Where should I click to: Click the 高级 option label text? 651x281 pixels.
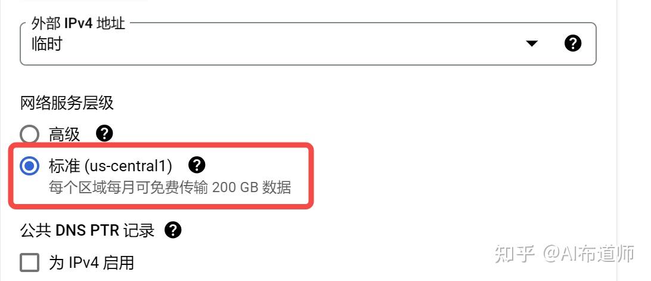click(x=64, y=134)
